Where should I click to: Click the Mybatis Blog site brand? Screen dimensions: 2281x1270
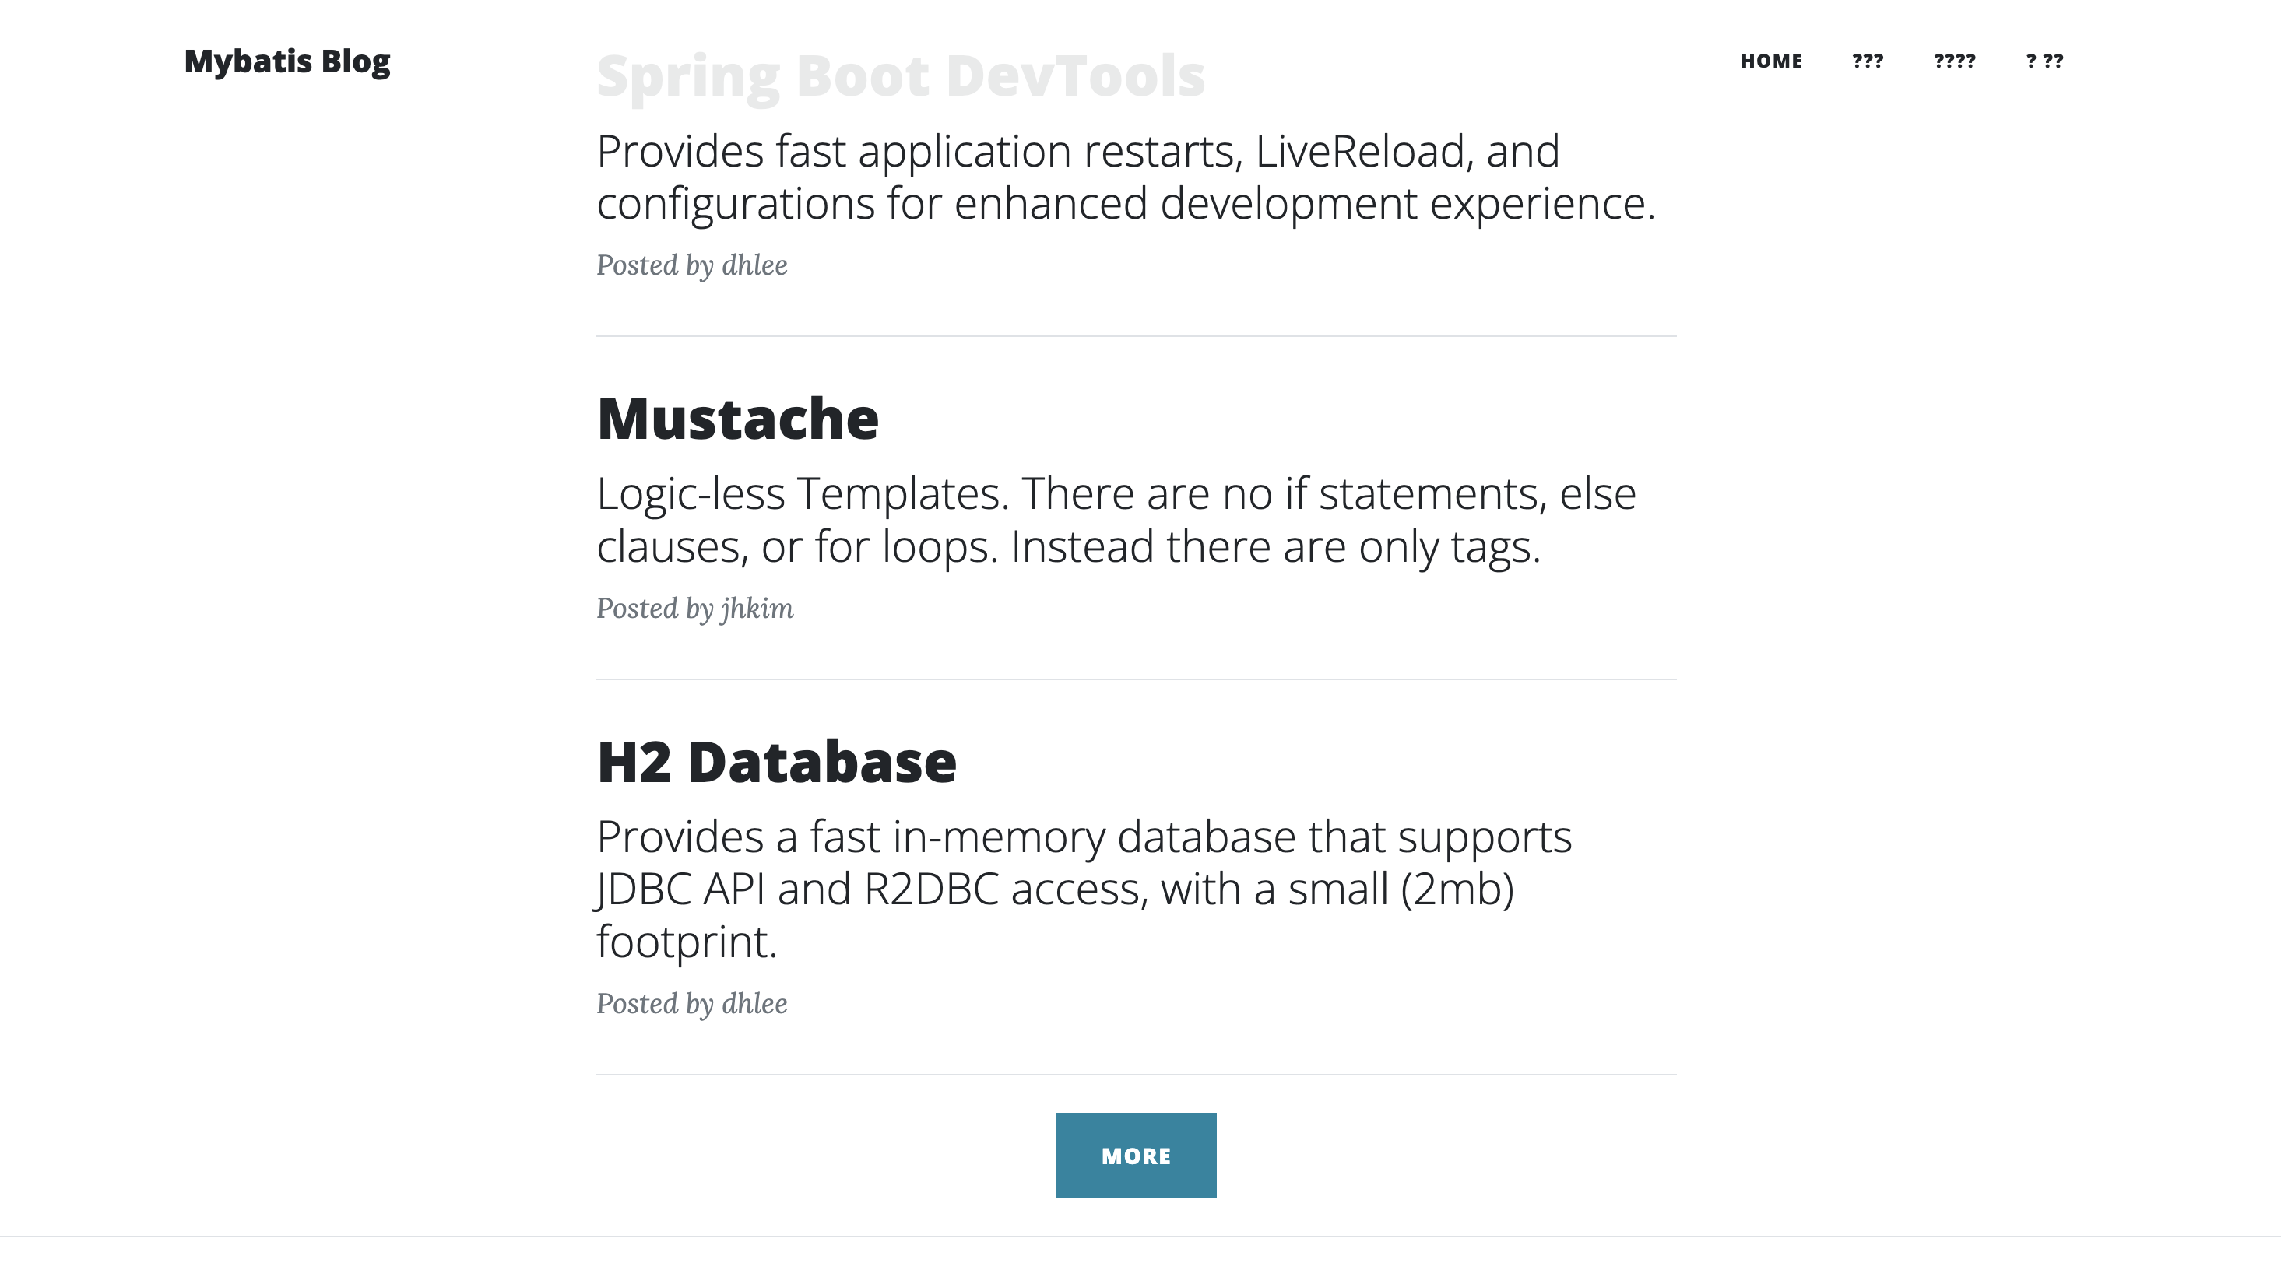(x=287, y=61)
